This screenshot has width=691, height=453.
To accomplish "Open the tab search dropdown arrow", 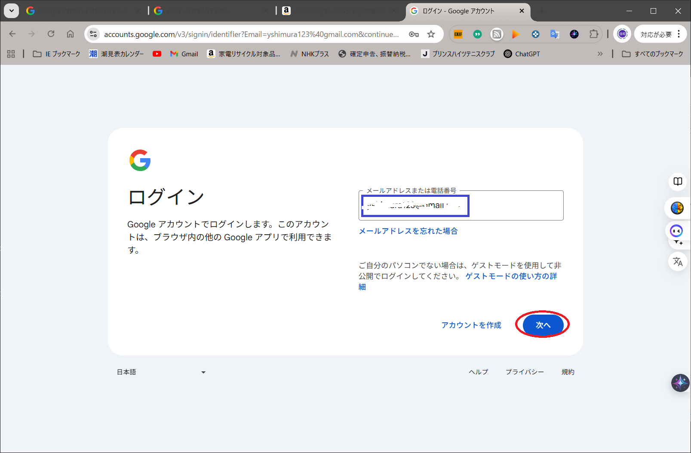I will click(x=12, y=11).
